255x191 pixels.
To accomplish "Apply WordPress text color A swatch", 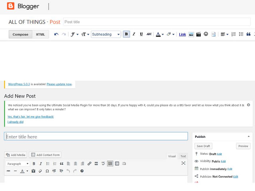I will (x=22, y=171).
